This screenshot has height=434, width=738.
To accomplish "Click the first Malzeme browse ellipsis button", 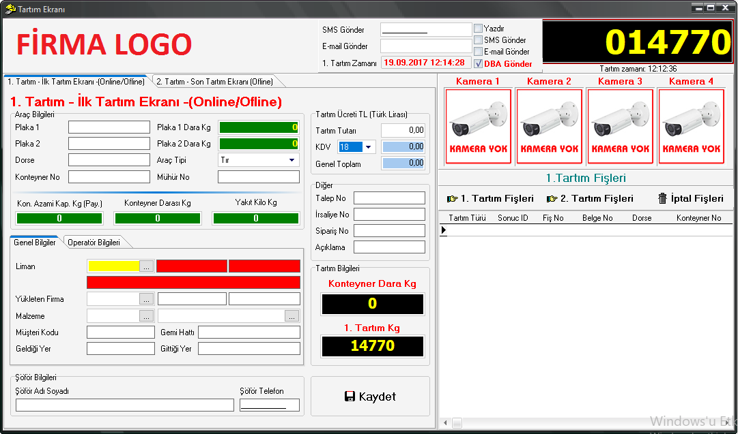I will point(146,316).
